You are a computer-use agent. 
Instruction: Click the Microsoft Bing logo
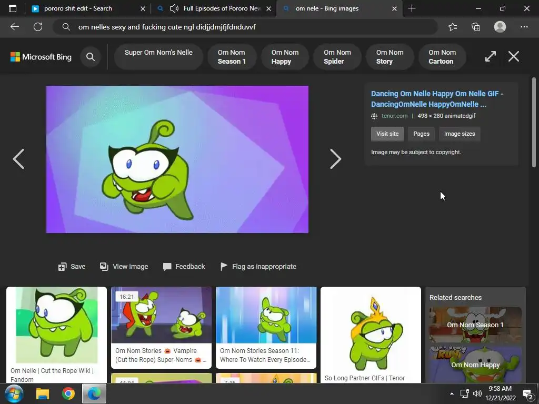(x=41, y=57)
